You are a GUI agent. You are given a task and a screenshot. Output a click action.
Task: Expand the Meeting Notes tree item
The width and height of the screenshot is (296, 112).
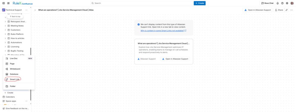(5, 26)
